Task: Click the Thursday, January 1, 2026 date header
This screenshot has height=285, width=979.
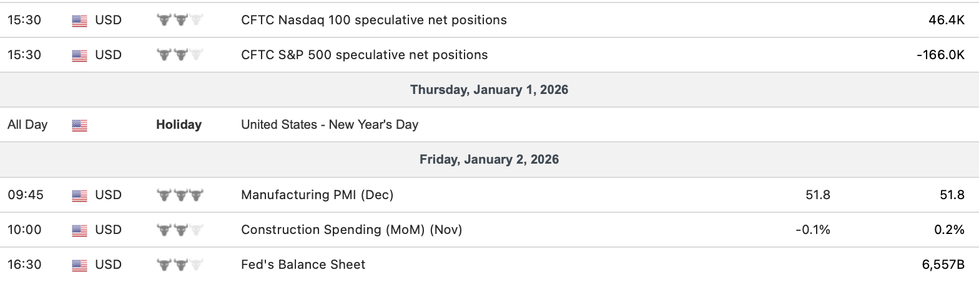Action: point(489,90)
